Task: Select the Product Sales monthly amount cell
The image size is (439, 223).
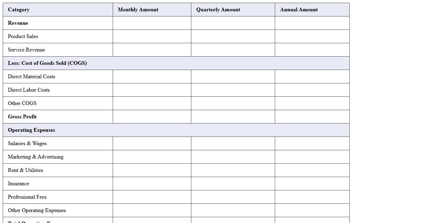Action: (152, 36)
